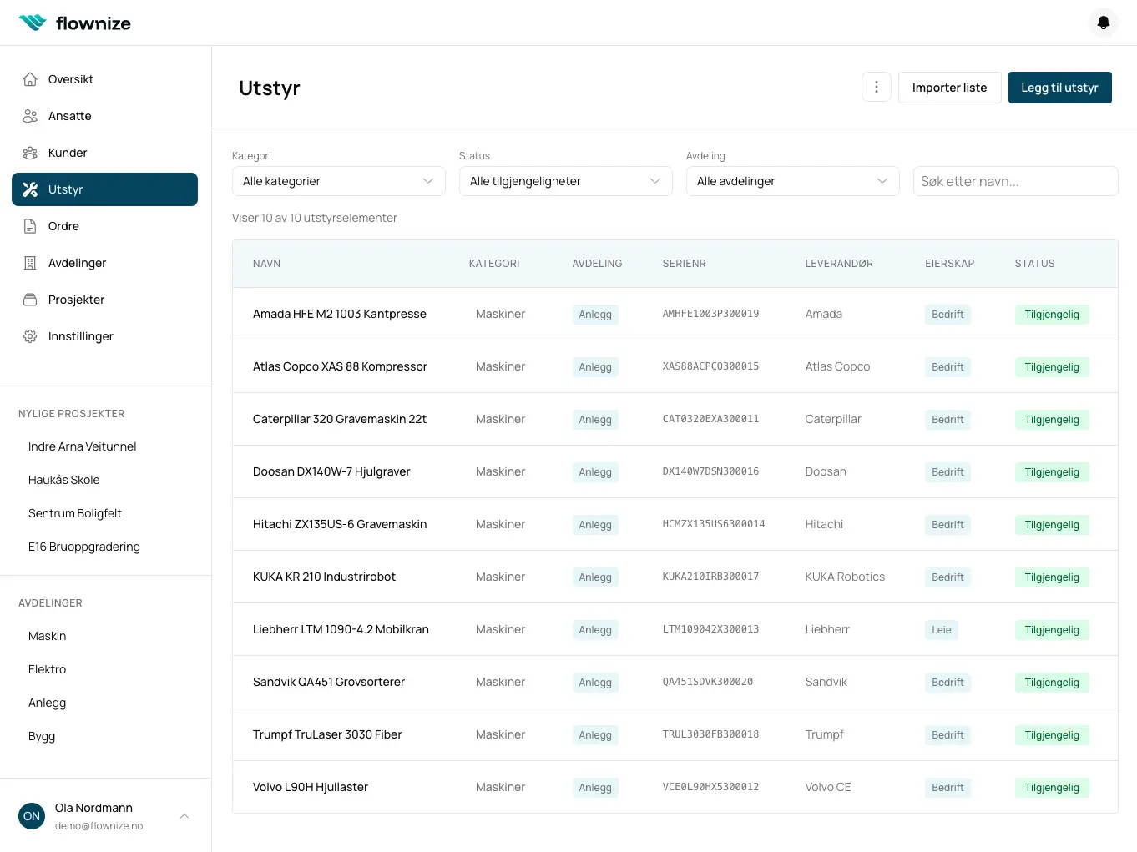Collapse the Ola Nordmann account chevron
This screenshot has width=1137, height=852.
pos(184,816)
